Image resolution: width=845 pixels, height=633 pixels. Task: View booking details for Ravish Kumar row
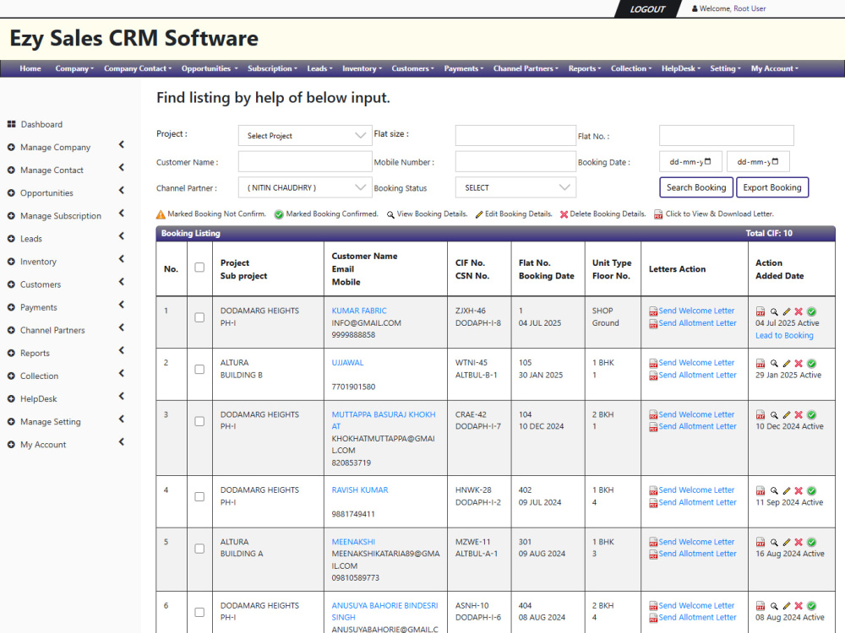774,490
